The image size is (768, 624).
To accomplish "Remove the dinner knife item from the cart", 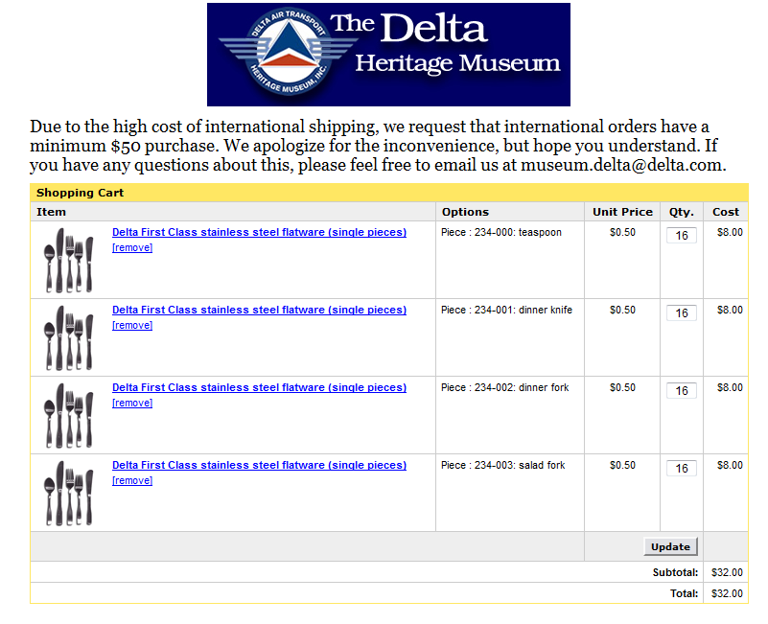I will point(132,325).
